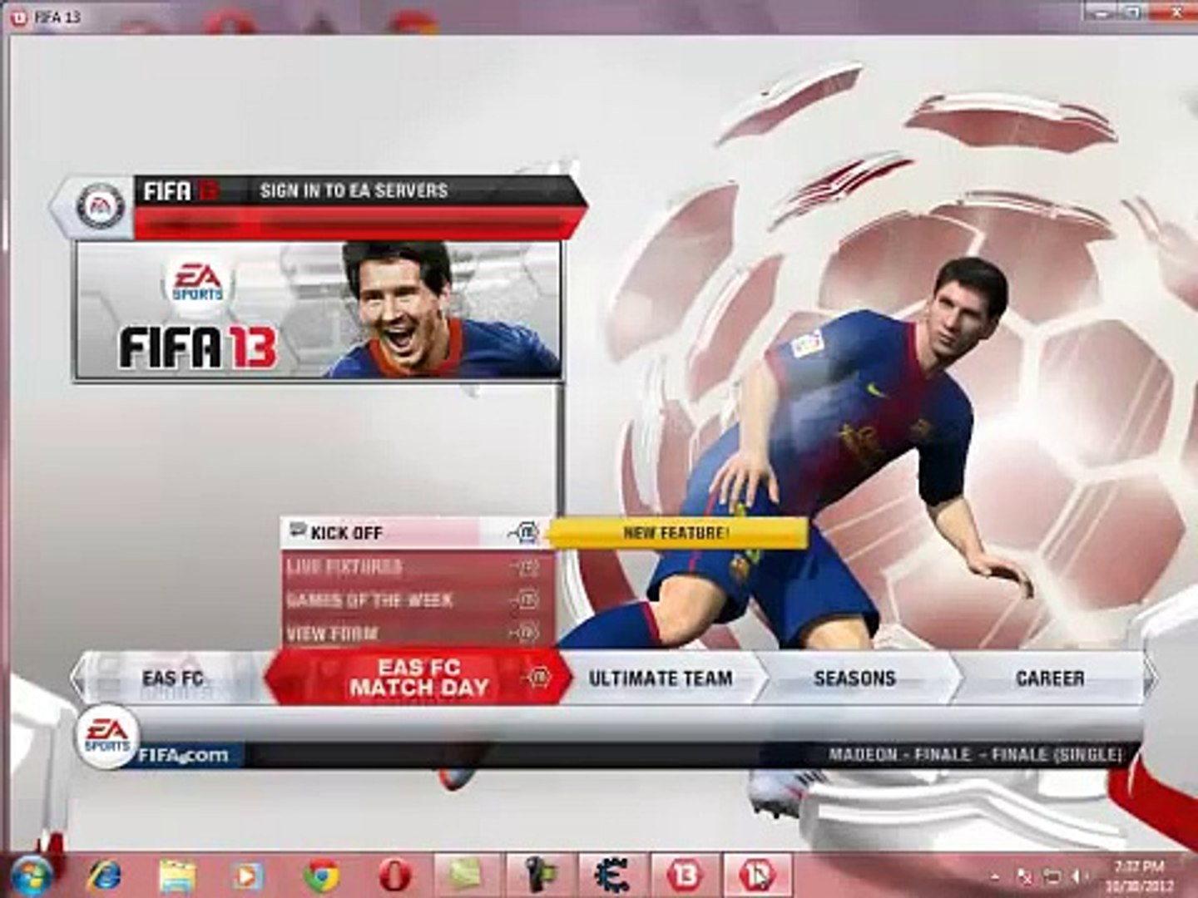Select the Kick Off menu option
The width and height of the screenshot is (1198, 898).
point(418,533)
